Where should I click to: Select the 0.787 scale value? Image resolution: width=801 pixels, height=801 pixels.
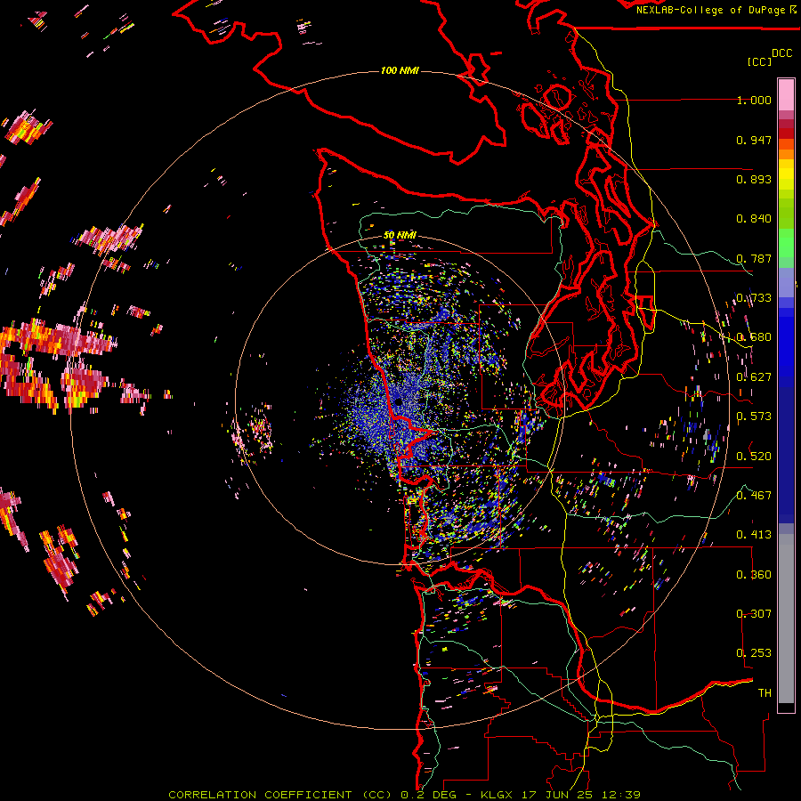tap(754, 258)
